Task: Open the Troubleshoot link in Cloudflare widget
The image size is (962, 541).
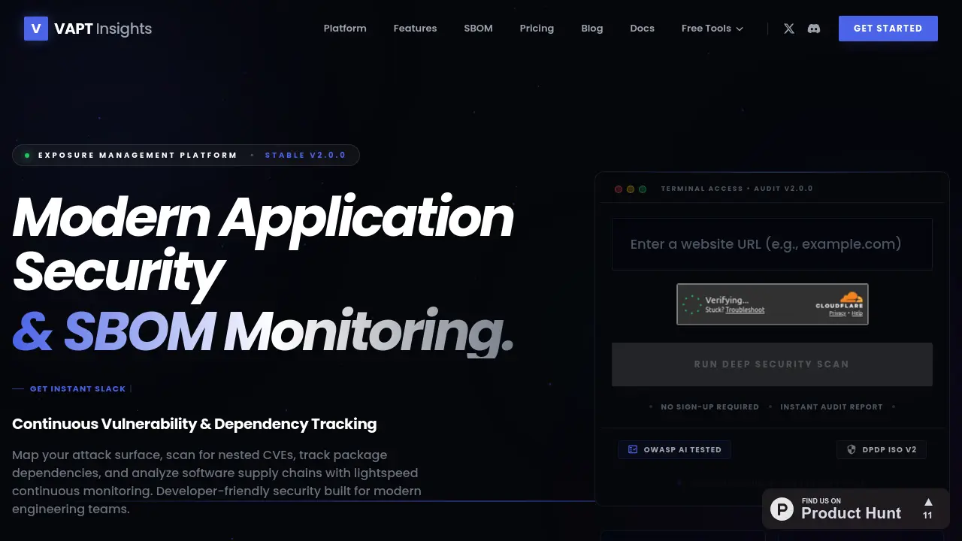Action: coord(745,310)
